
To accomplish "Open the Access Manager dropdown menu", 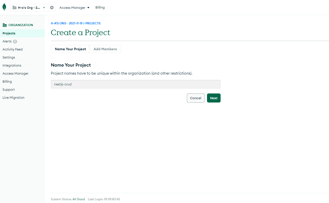I will [74, 8].
